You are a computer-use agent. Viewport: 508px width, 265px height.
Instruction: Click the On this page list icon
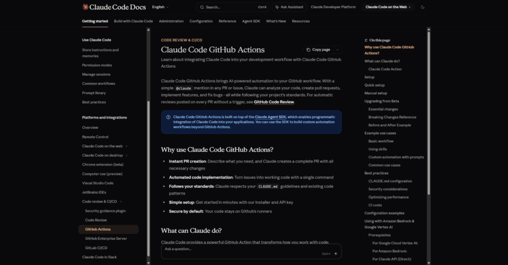pos(366,41)
